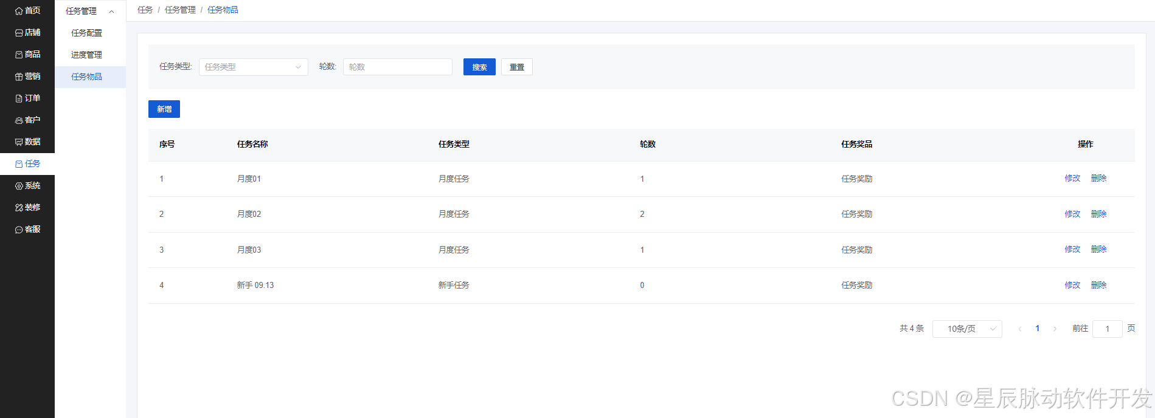This screenshot has width=1155, height=418.
Task: Go to previous page arrow
Action: coord(1020,329)
